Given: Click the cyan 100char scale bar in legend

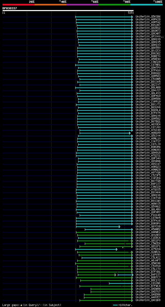Looking at the screenshot, I should coord(115,305).
